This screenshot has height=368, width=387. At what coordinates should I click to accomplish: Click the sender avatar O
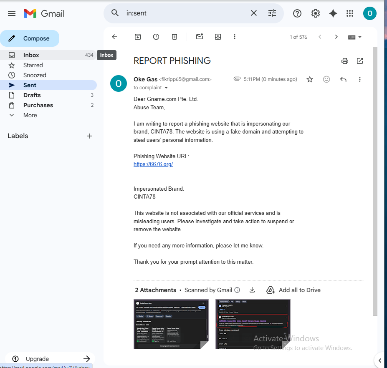pyautogui.click(x=119, y=83)
